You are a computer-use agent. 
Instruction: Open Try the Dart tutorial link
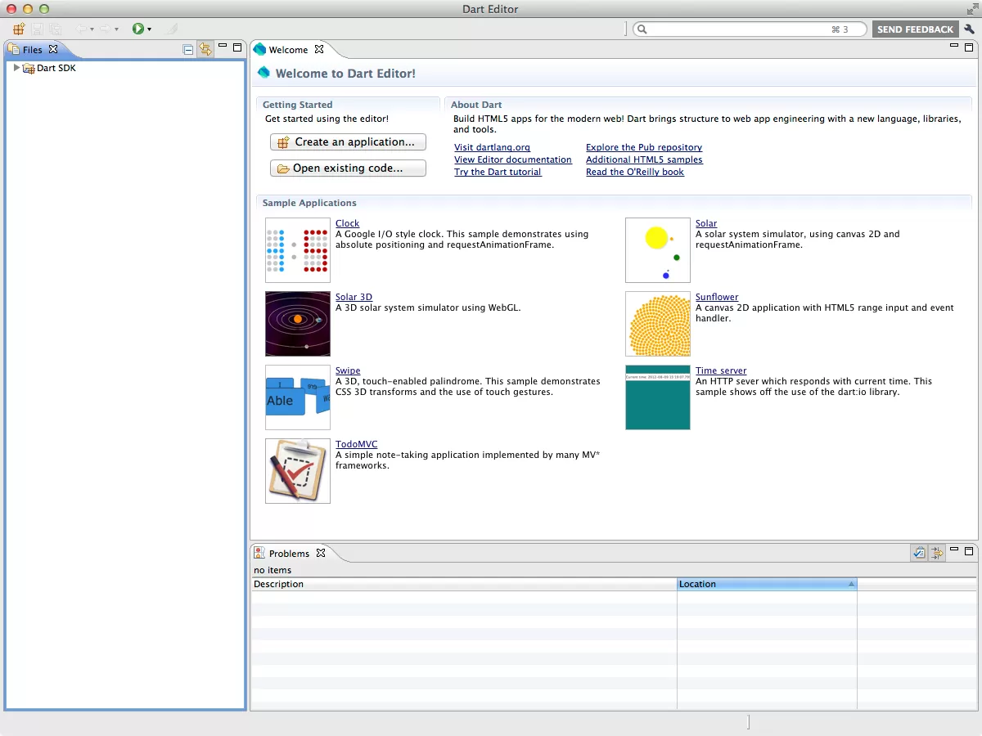[498, 172]
